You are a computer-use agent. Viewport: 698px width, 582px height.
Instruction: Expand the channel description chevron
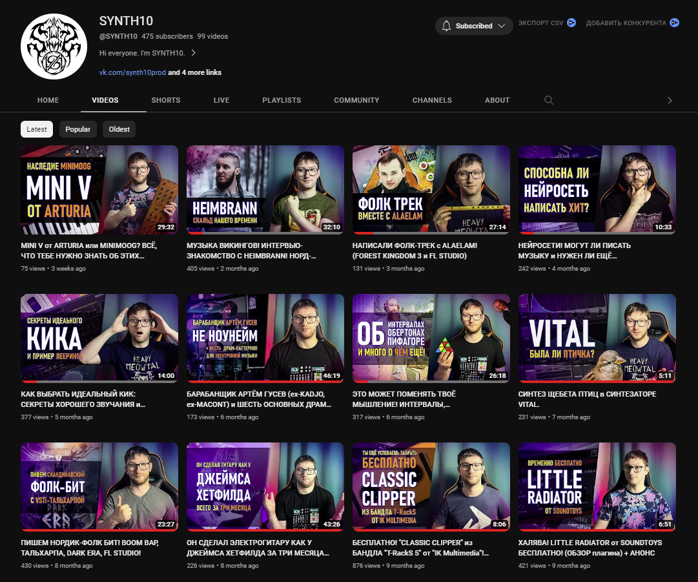click(x=193, y=52)
